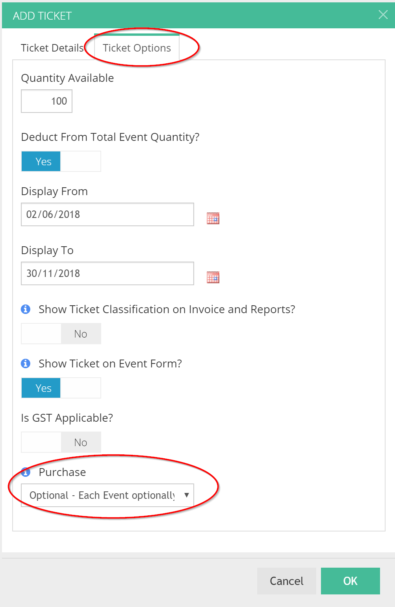Open the Purchase dropdown list

pos(108,495)
